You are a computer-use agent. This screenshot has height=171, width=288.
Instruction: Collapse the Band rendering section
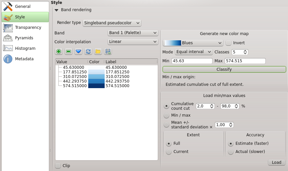56,10
